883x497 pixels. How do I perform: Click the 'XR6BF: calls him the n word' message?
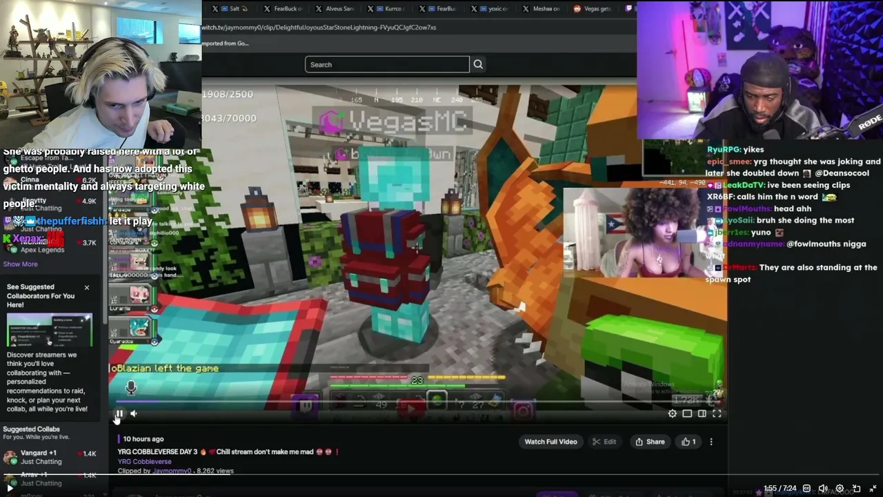coord(771,197)
